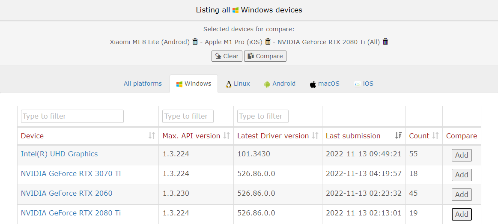Open the Android tab
This screenshot has width=498, height=224.
click(x=280, y=84)
